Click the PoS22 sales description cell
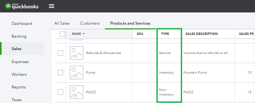This screenshot has height=103, width=255. click(x=188, y=92)
